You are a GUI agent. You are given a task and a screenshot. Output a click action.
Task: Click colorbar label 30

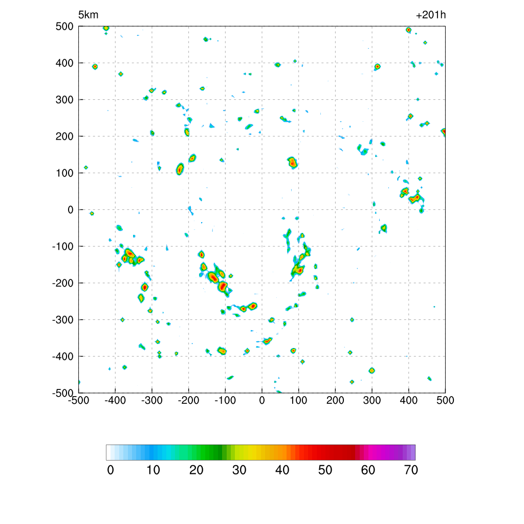tap(239, 470)
